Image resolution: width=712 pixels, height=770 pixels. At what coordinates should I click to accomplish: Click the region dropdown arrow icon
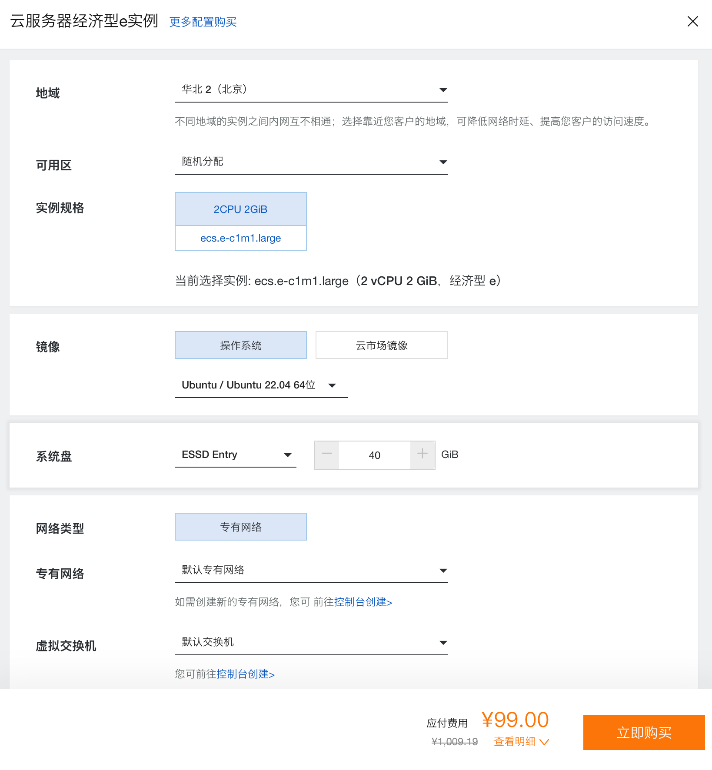tap(443, 90)
